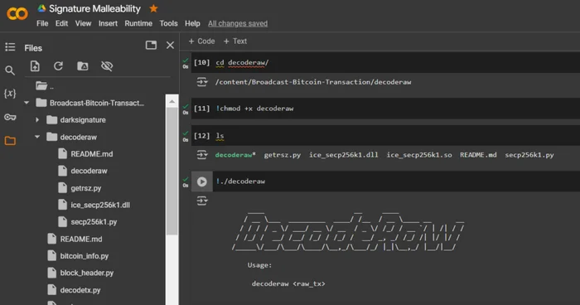580x305 pixels.
Task: Click the Google Drive icon by the title
Action: pos(41,8)
